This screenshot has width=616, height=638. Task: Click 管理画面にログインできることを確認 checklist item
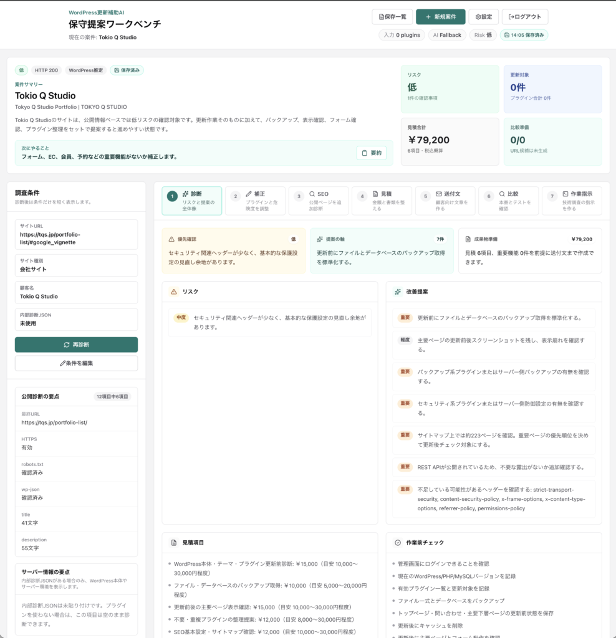(443, 564)
